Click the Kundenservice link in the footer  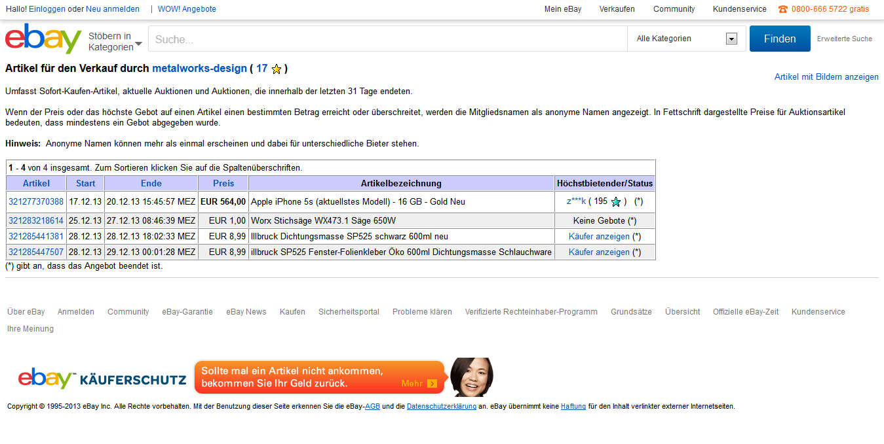[818, 312]
